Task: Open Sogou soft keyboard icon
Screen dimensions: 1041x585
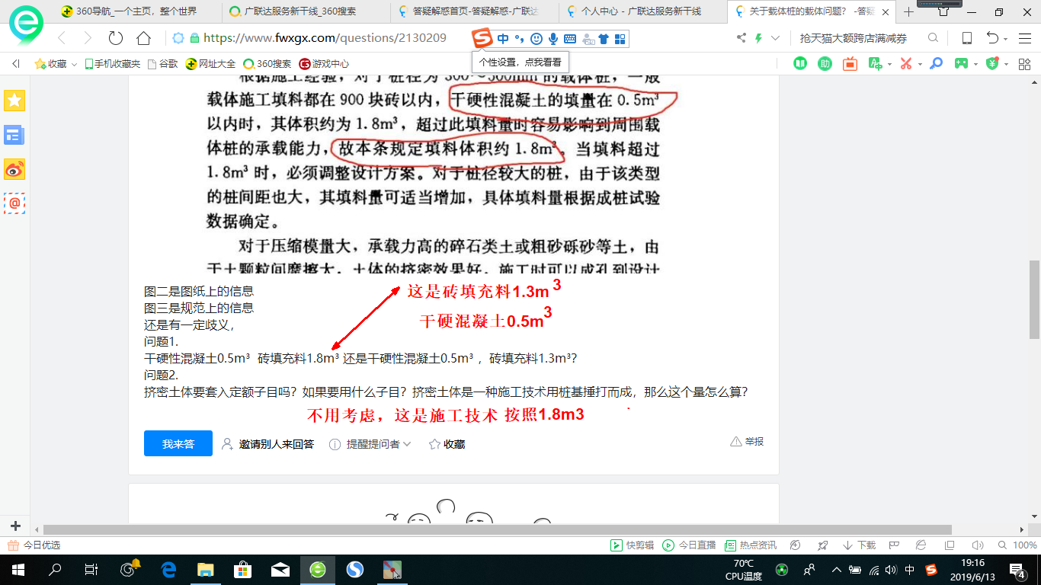Action: click(x=569, y=39)
